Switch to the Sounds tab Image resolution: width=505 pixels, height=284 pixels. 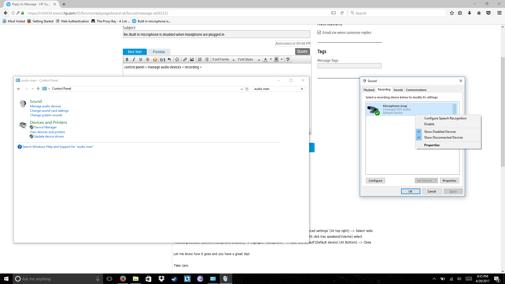coord(398,89)
